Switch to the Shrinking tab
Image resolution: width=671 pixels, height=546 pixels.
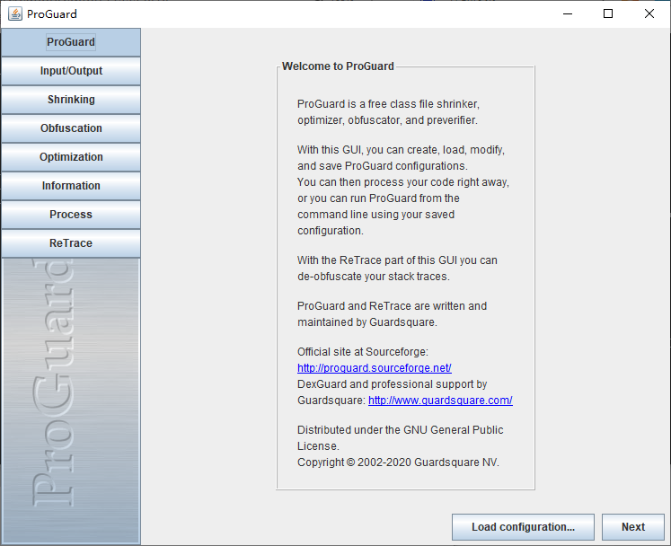(71, 100)
